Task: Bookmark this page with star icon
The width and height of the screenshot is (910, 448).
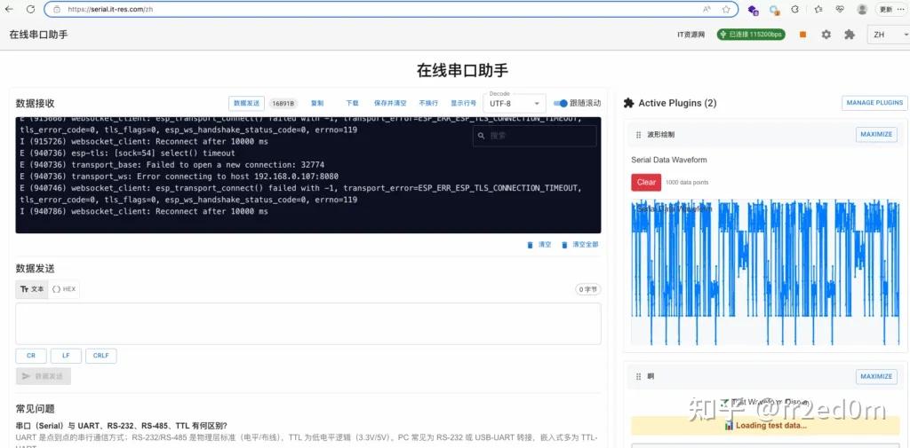Action: pos(725,9)
